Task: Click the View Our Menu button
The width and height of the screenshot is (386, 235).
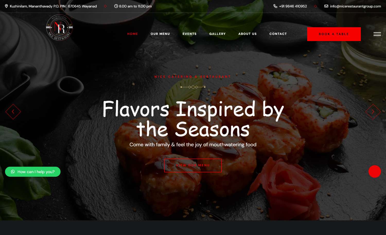Action: pyautogui.click(x=193, y=165)
